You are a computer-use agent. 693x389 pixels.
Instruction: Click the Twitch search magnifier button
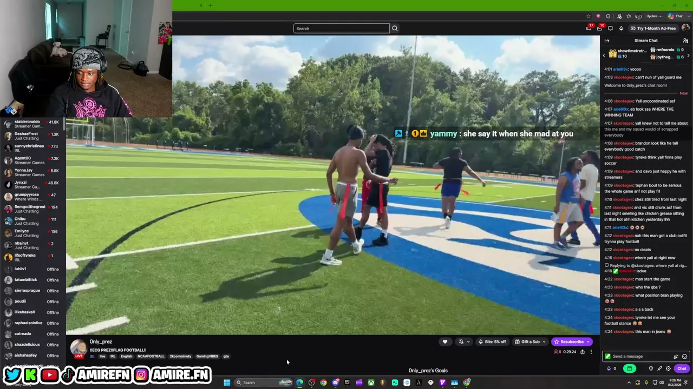[395, 29]
